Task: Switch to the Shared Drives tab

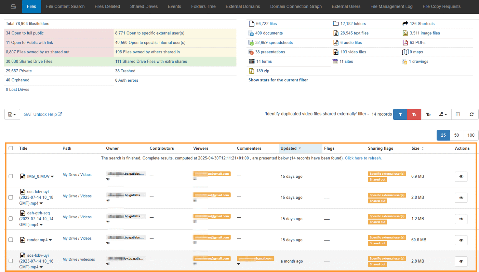Action: click(x=144, y=7)
